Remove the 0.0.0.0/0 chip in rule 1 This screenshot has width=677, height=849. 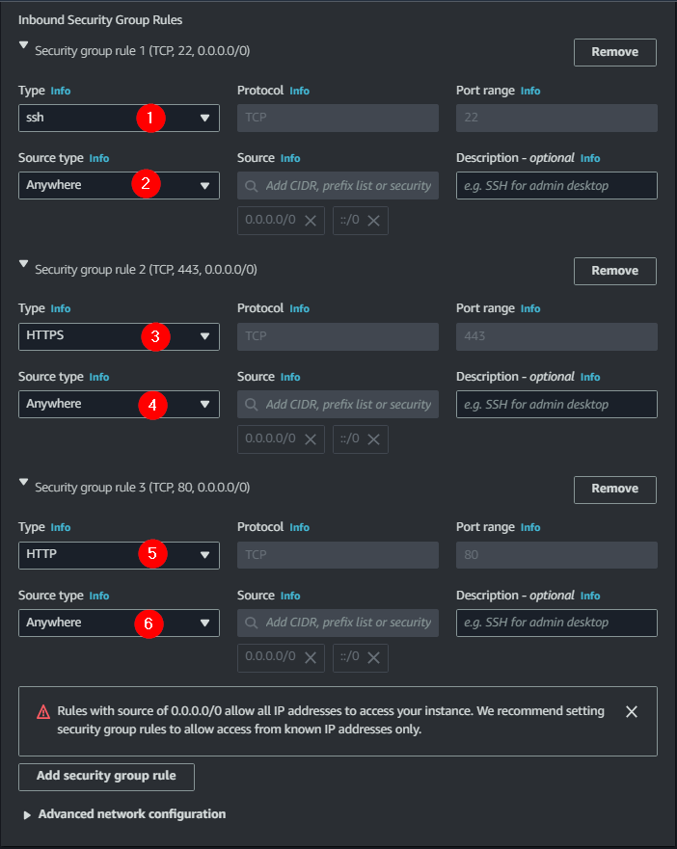[311, 221]
